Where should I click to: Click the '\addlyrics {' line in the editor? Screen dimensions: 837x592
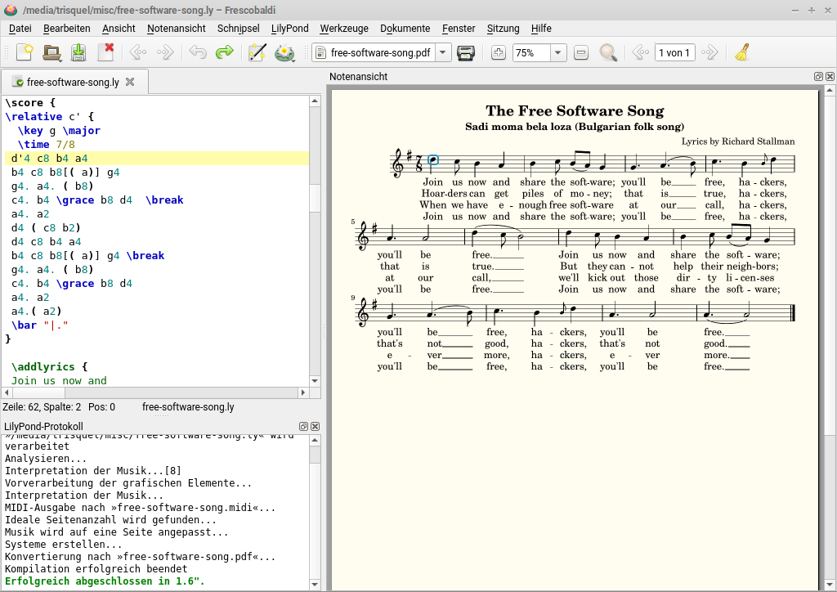[x=49, y=367]
